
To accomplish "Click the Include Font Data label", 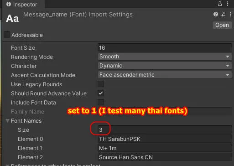I will 33,103.
